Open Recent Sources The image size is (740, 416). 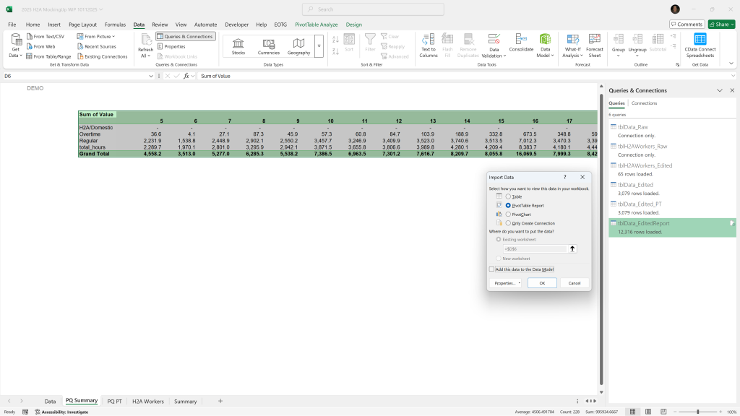coord(96,47)
